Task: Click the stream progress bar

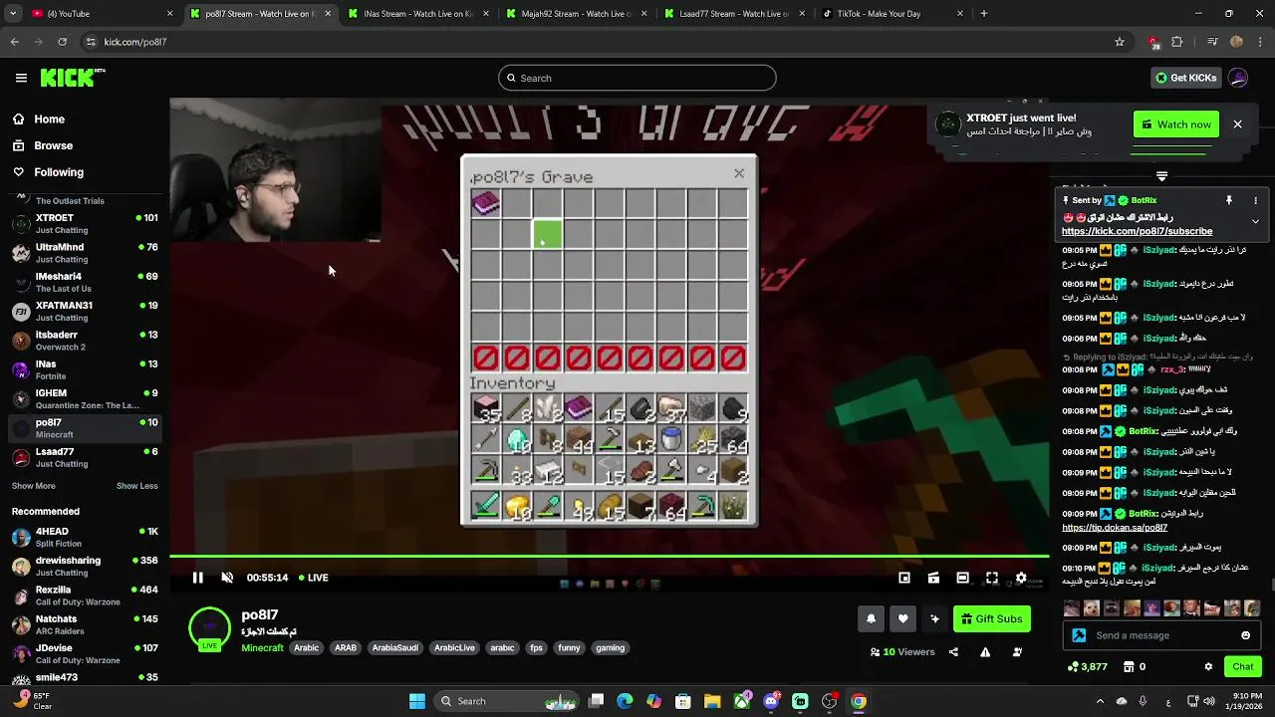Action: click(x=609, y=557)
